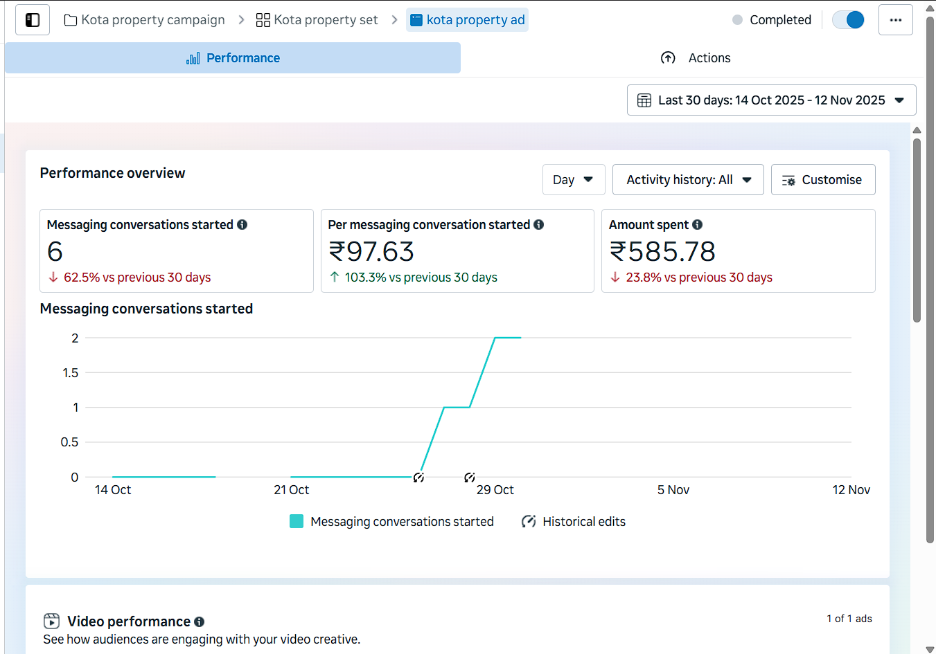Screen dimensions: 936x654
Task: Click the Customise button
Action: pos(822,180)
